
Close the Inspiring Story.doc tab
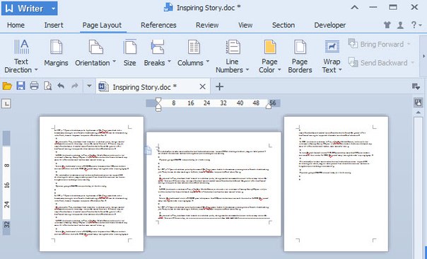point(202,87)
